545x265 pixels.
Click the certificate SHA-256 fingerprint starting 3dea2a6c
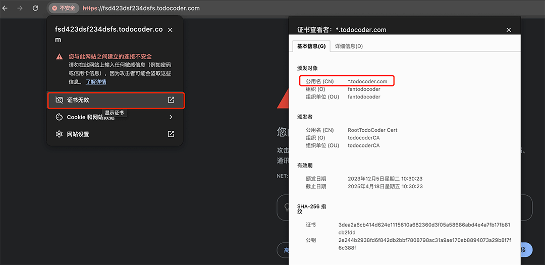[424, 228]
